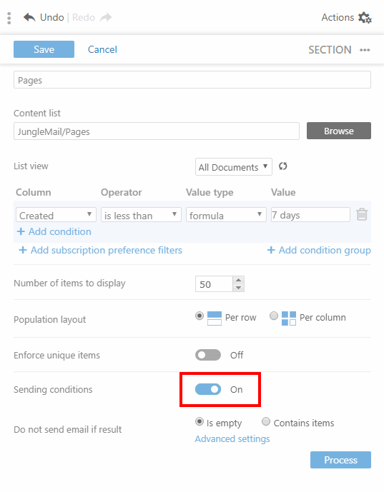384x492 pixels.
Task: Click the Per column layout icon
Action: point(288,318)
